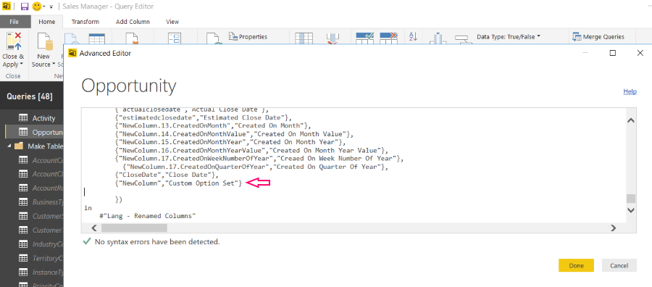Click the "Creaed On Week Number Of Year" line
The height and width of the screenshot is (287, 652).
tap(260, 159)
